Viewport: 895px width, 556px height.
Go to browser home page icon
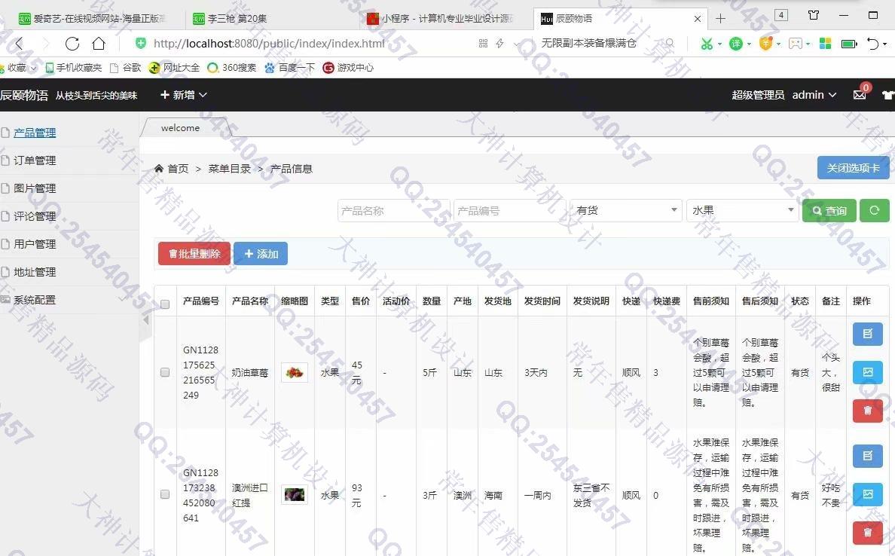[99, 44]
